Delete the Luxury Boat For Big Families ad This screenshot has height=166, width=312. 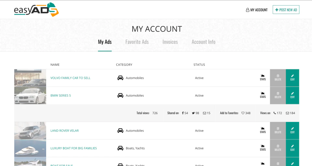click(278, 148)
